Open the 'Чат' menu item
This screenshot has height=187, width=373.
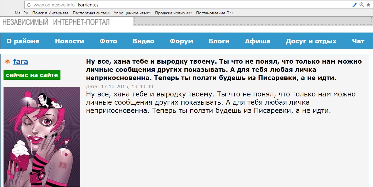[358, 41]
